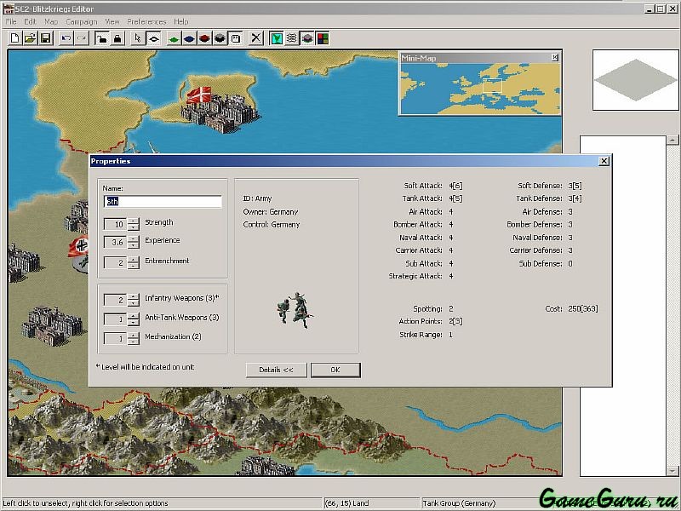The image size is (681, 511).
Task: Decrease Strength with the down arrow
Action: pyautogui.click(x=134, y=227)
